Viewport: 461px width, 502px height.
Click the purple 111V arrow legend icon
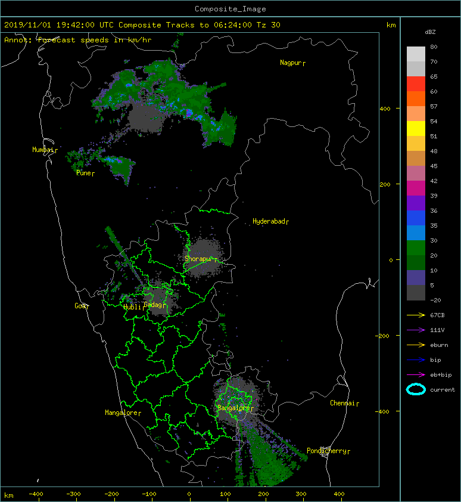[x=416, y=330]
